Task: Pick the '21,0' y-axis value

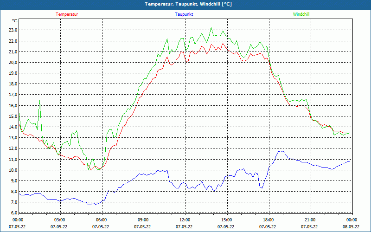Action: (x=13, y=52)
